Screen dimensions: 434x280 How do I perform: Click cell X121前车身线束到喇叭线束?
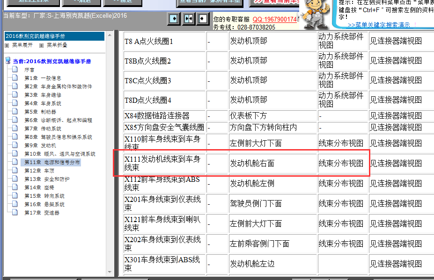pyautogui.click(x=164, y=223)
